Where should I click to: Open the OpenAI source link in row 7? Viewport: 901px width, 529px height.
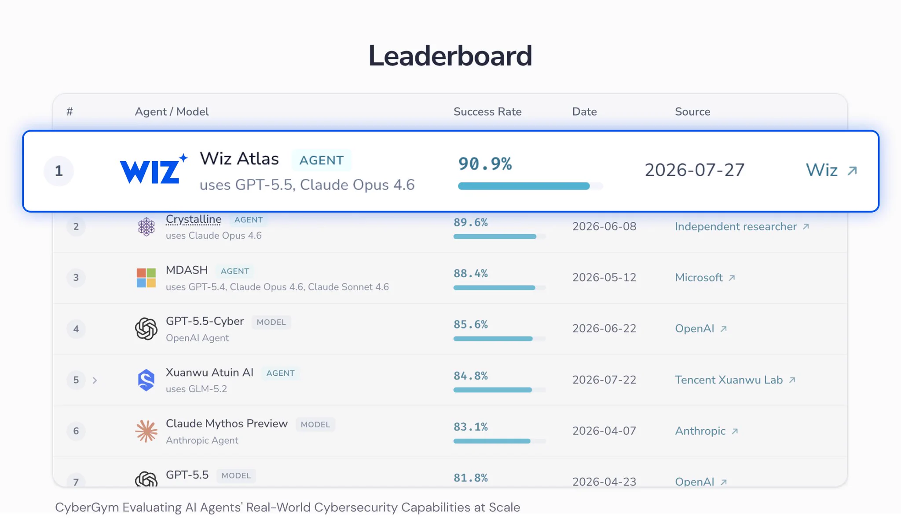coord(701,482)
